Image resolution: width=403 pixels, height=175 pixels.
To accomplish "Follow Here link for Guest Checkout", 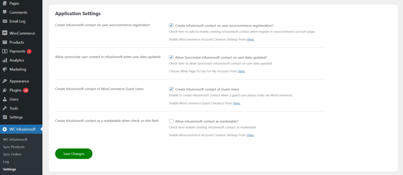I will pyautogui.click(x=237, y=103).
